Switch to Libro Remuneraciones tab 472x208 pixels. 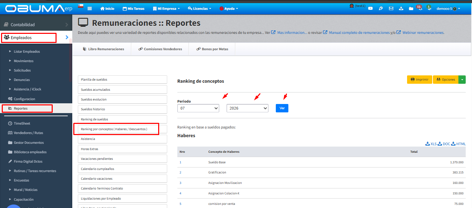click(103, 49)
